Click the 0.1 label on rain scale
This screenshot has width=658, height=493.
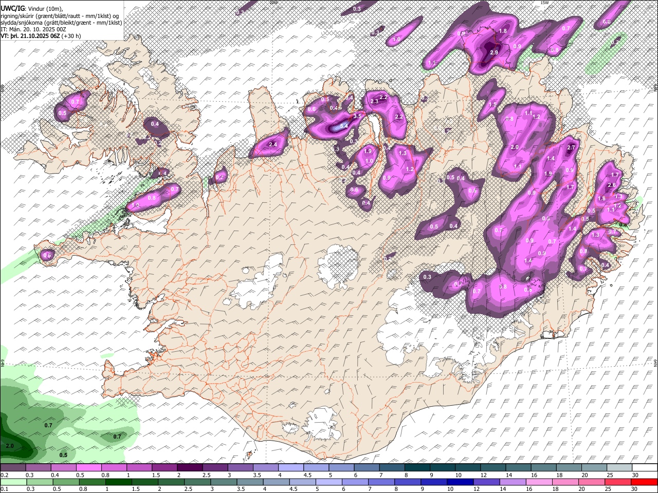pos(4,489)
